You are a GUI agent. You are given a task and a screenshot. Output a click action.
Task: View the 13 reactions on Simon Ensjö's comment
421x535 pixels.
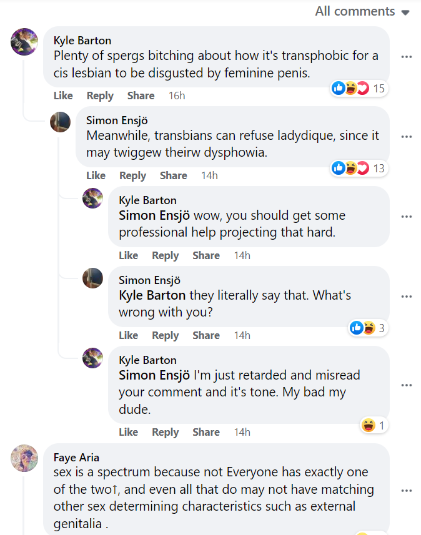coord(359,168)
